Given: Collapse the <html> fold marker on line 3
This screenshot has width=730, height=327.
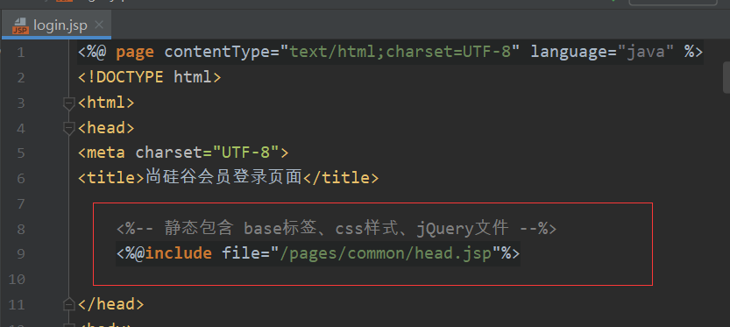Looking at the screenshot, I should [x=69, y=103].
